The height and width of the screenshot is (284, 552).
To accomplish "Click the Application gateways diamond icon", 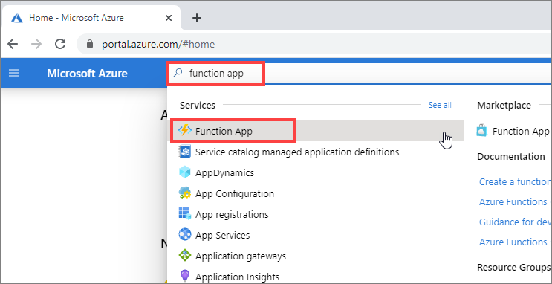I will (185, 255).
